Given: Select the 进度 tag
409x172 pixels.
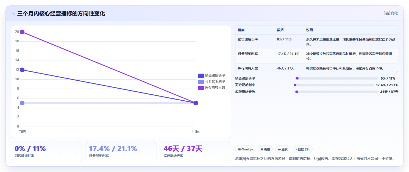Looking at the screenshot, I should (282, 149).
